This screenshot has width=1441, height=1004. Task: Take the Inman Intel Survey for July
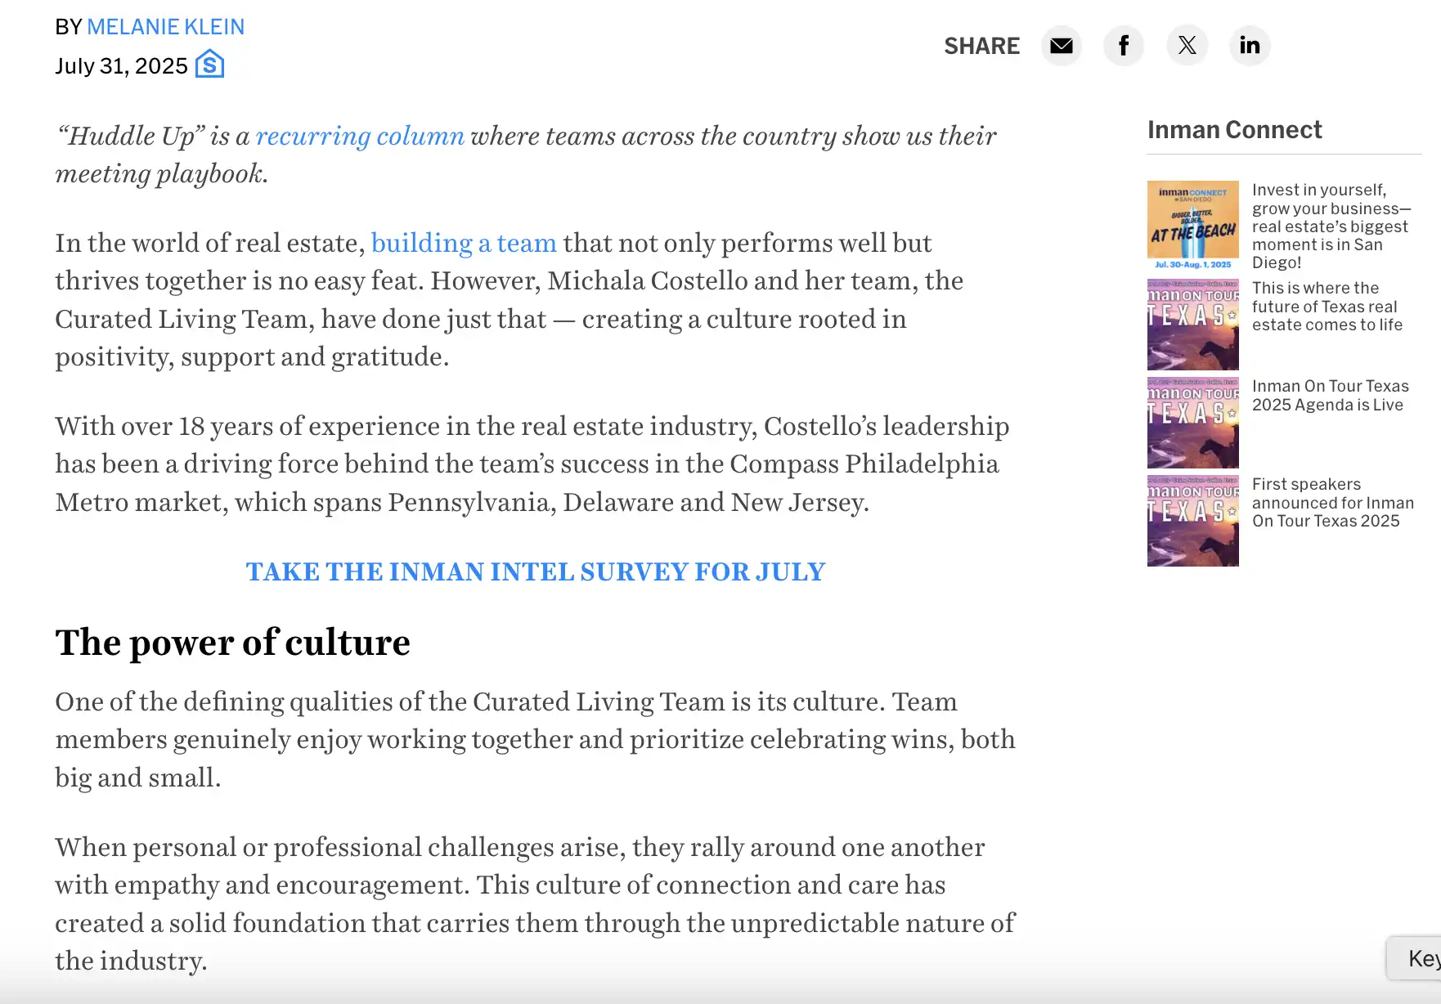pyautogui.click(x=536, y=571)
